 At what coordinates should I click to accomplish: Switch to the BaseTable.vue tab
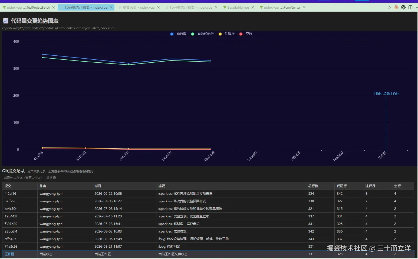[238, 7]
